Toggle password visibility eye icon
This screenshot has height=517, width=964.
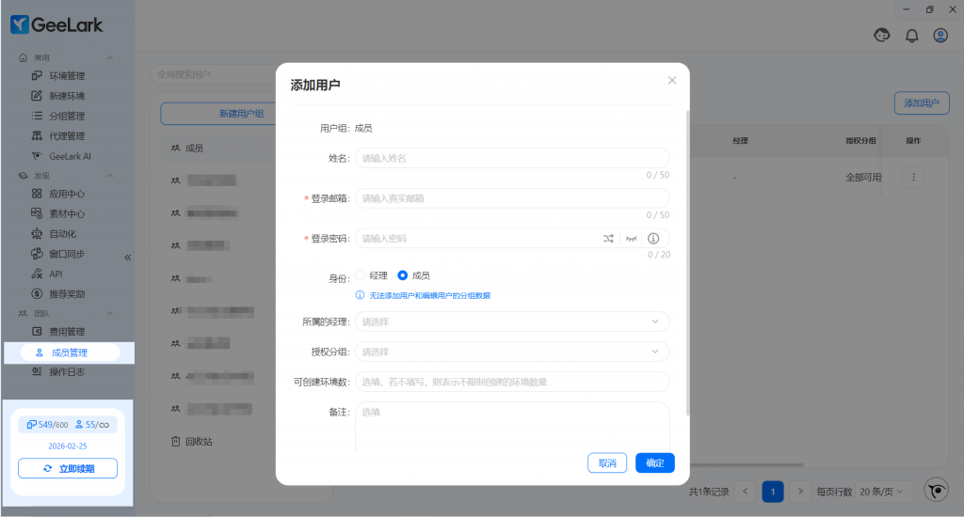click(631, 239)
